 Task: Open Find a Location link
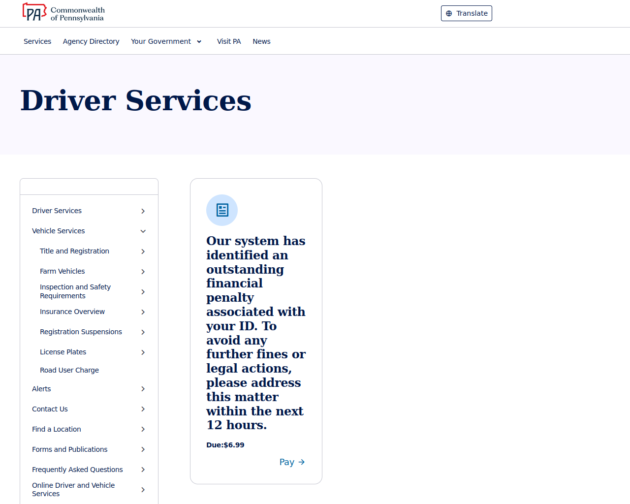[x=57, y=429]
